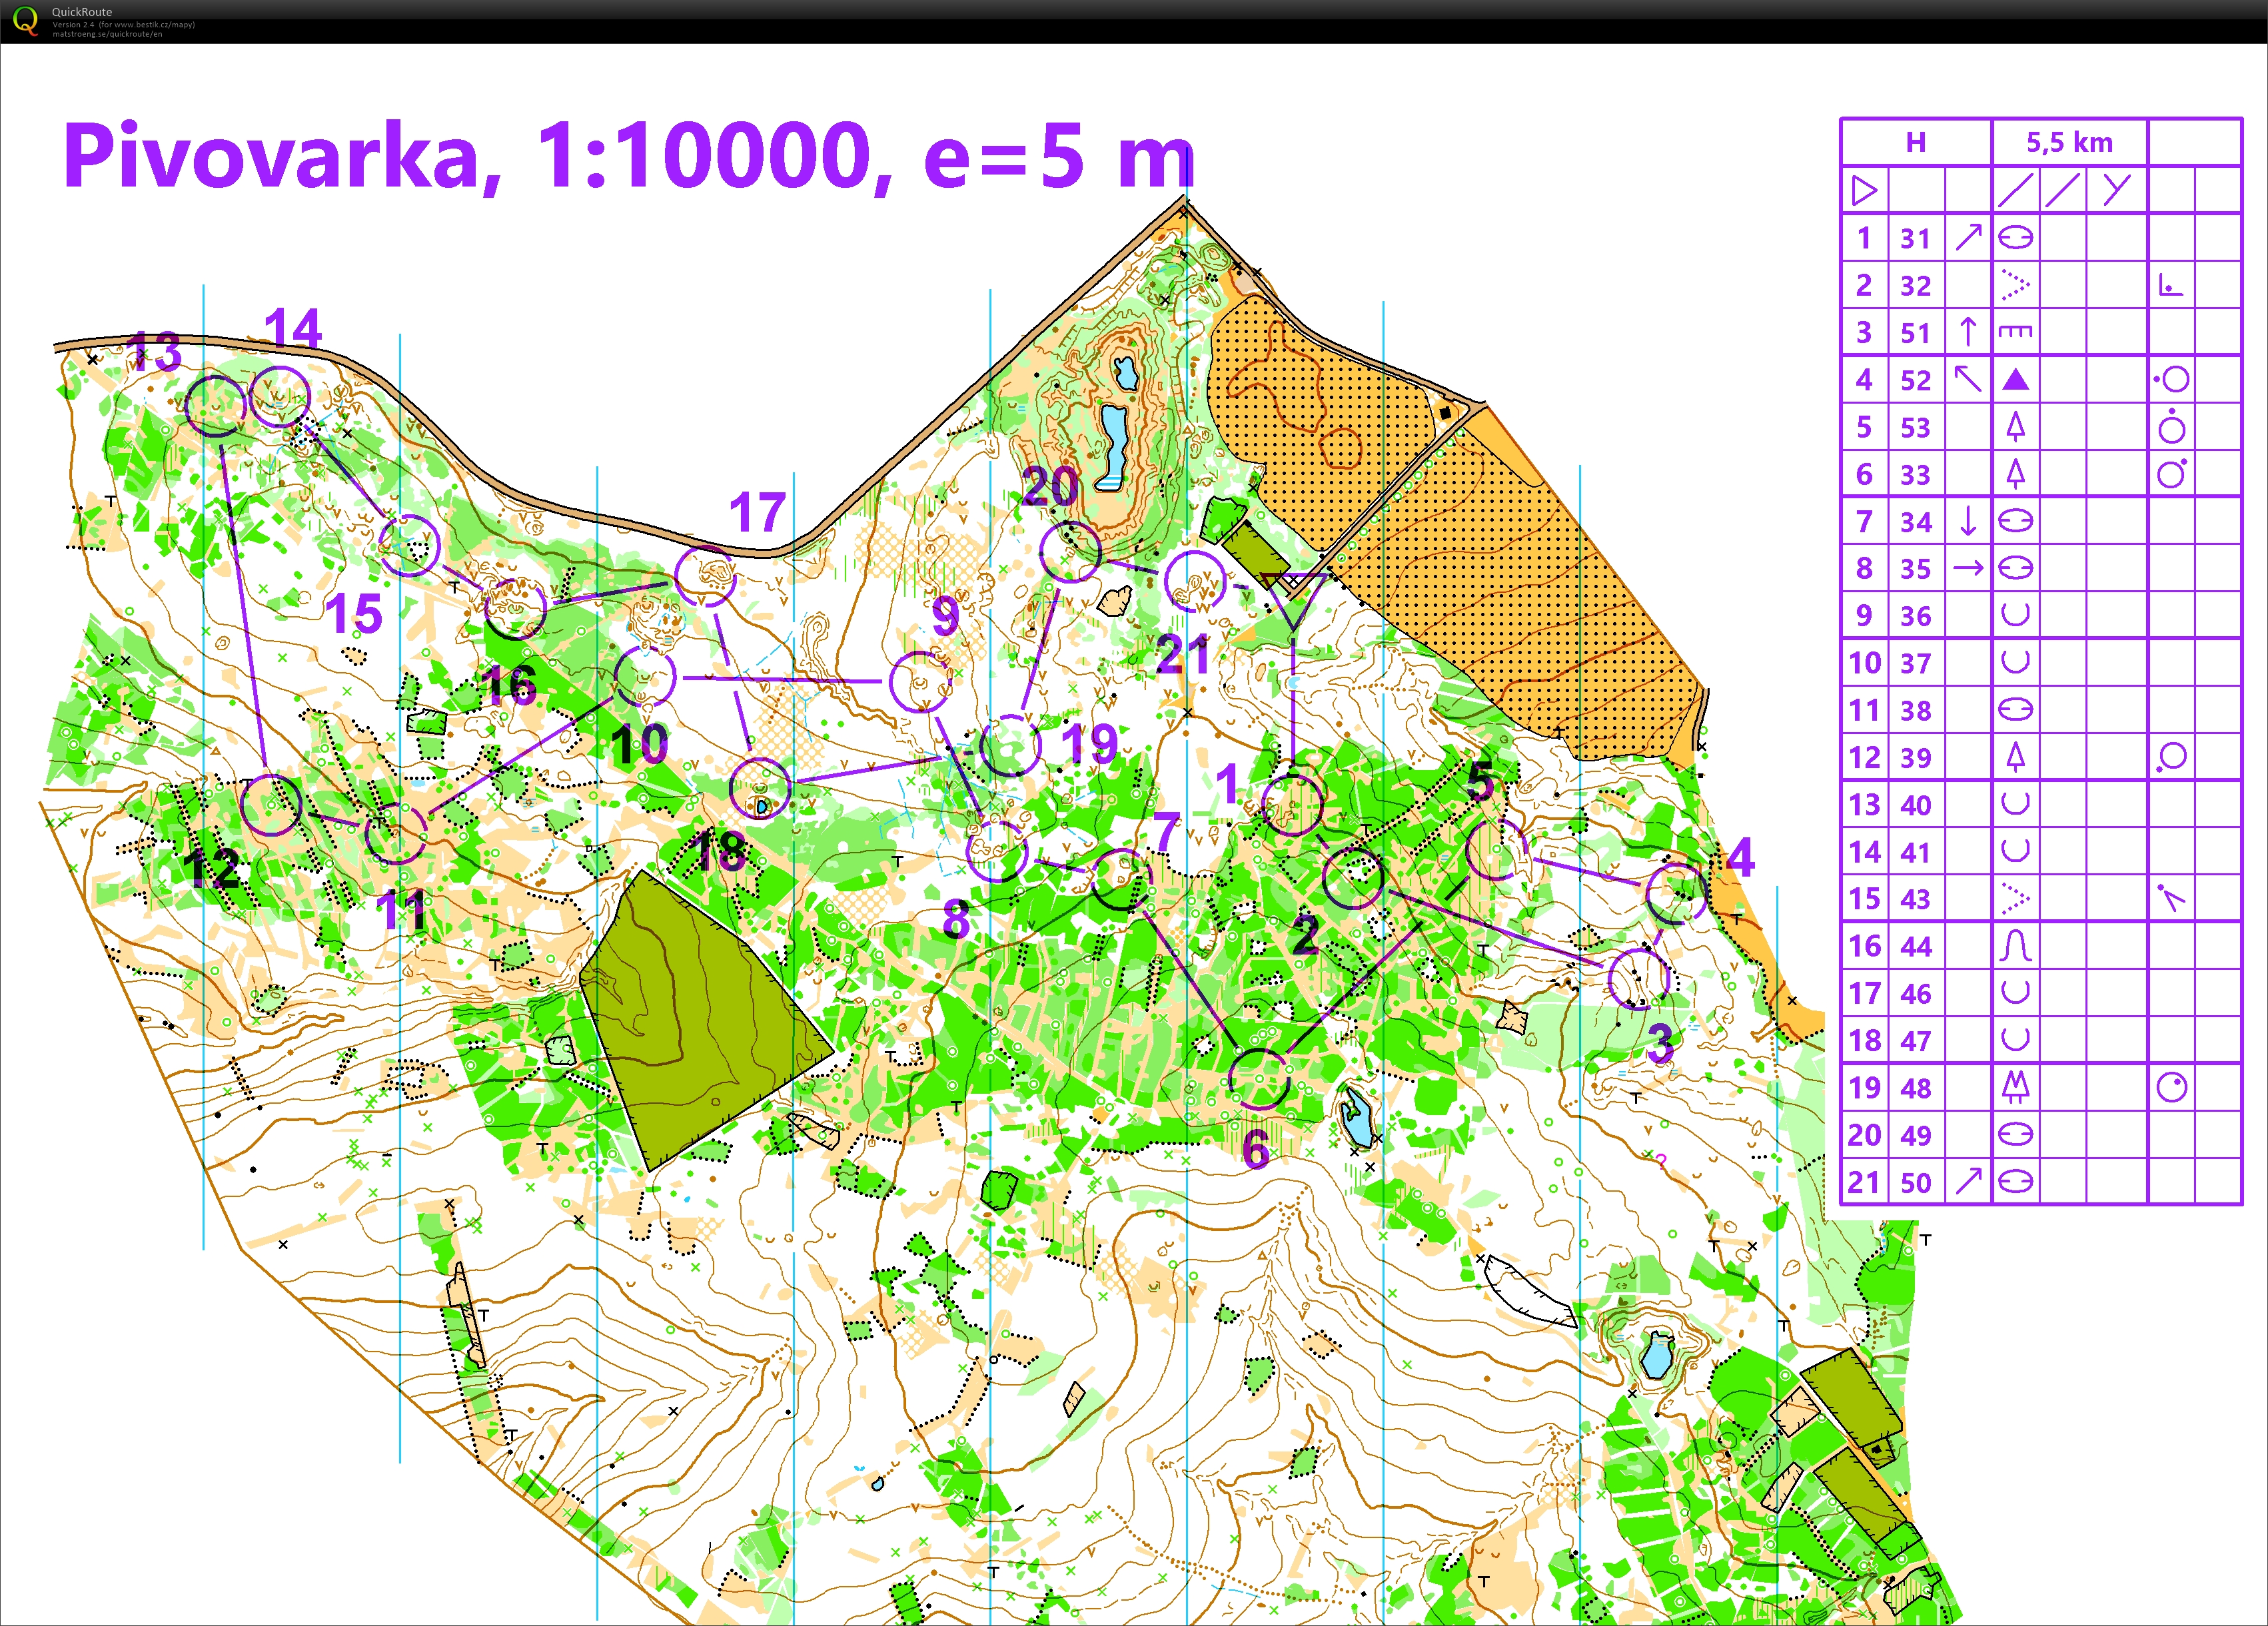Click the control circle numbered 12
This screenshot has width=2268, height=1626.
pyautogui.click(x=271, y=804)
